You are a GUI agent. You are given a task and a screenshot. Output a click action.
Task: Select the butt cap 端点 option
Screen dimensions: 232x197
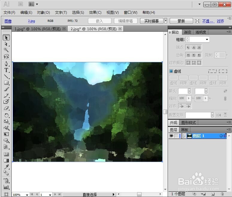(188, 47)
